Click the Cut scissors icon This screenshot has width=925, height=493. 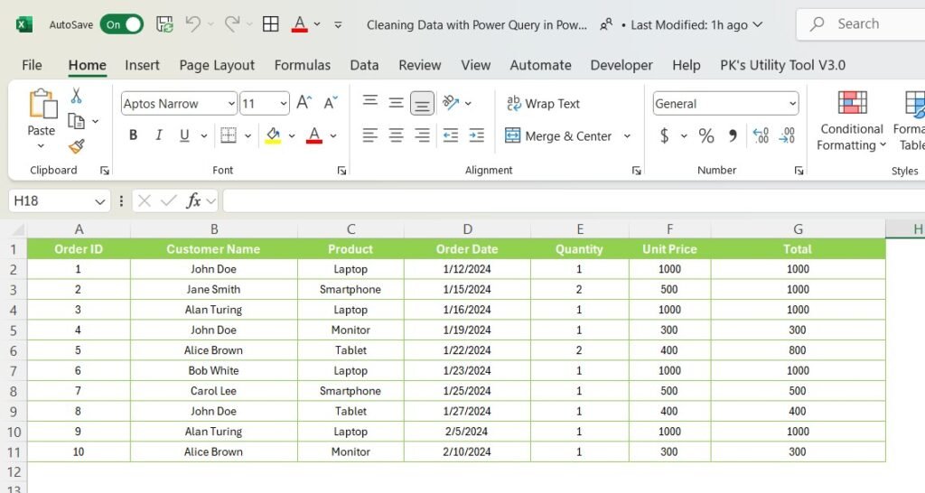pos(76,96)
